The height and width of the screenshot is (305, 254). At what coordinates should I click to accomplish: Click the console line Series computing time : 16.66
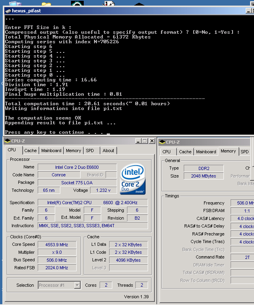[x=51, y=80]
